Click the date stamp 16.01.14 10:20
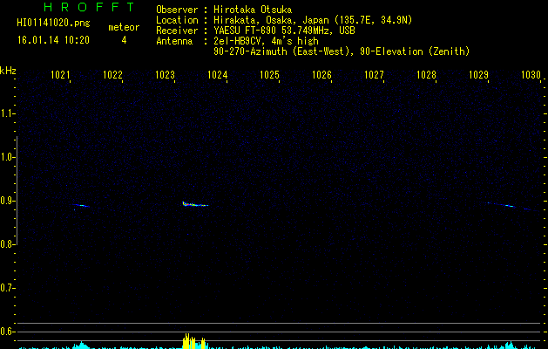The width and height of the screenshot is (548, 349). tap(53, 40)
